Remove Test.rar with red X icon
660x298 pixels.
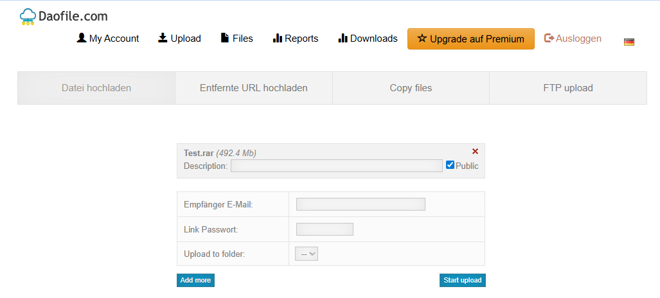[x=475, y=152]
